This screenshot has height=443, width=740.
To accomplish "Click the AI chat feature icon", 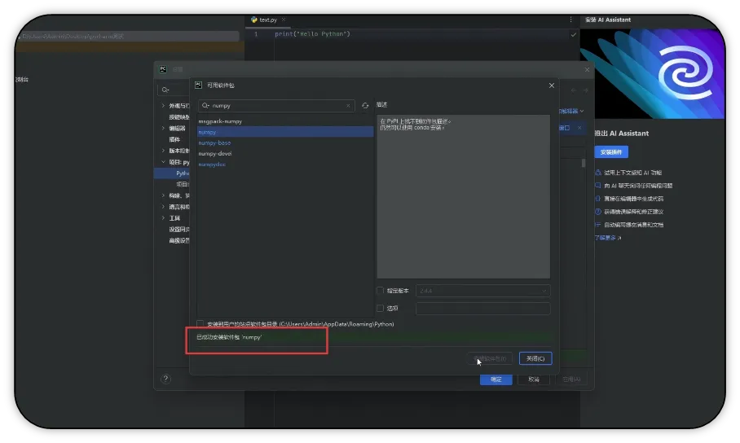I will [598, 186].
